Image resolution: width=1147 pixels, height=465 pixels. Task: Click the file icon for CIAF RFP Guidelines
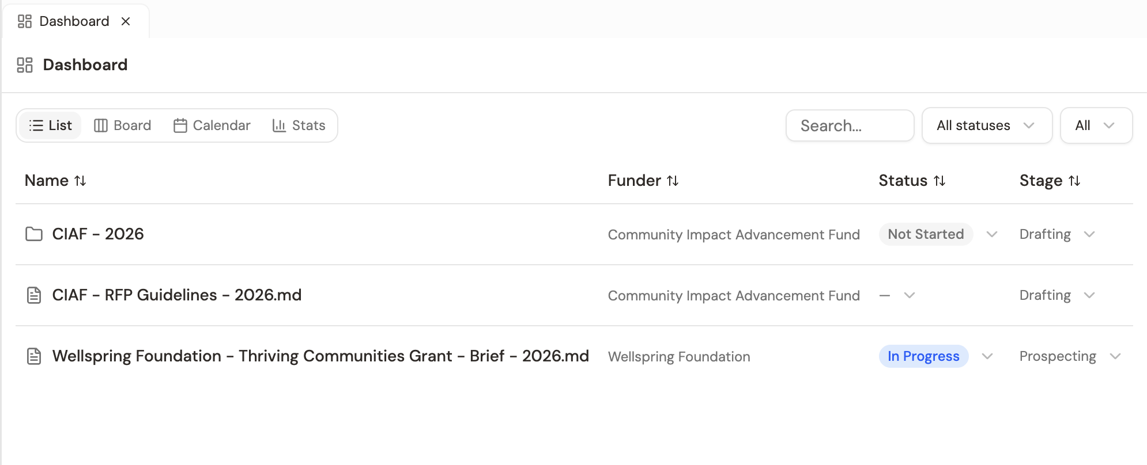34,295
